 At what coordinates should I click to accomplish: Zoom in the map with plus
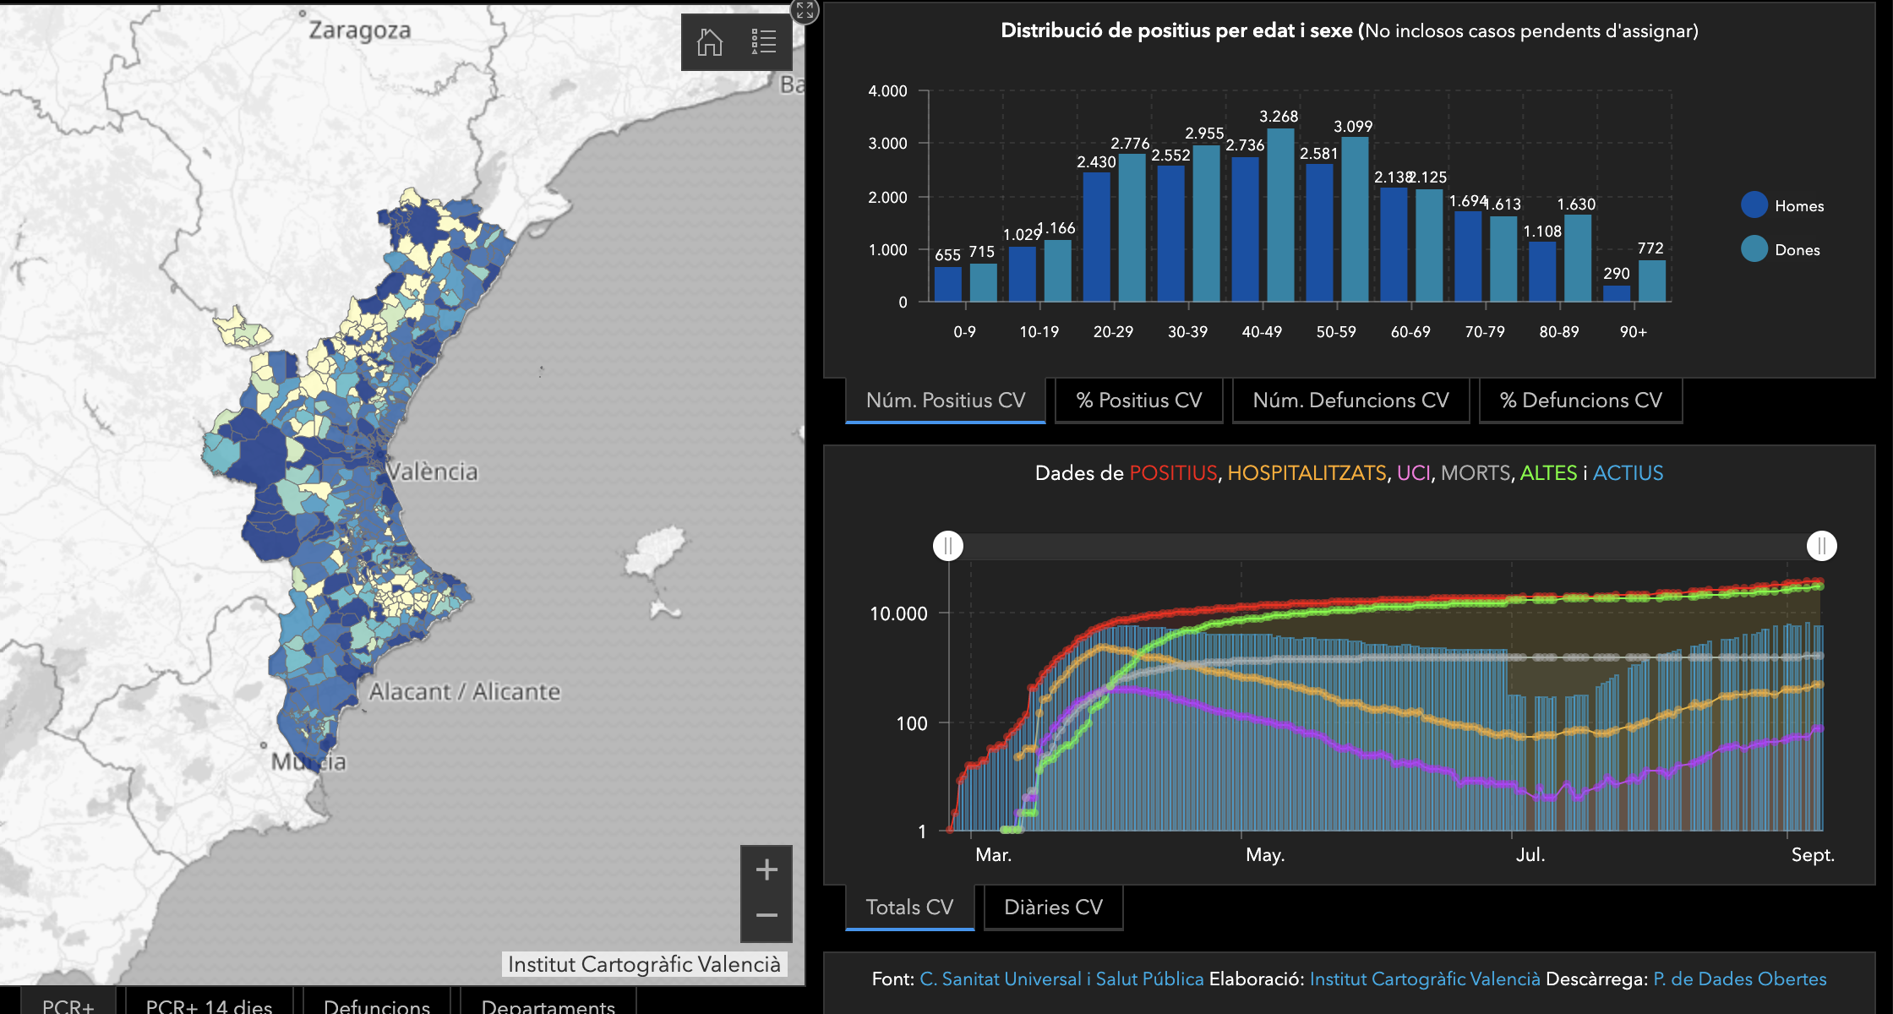(766, 870)
